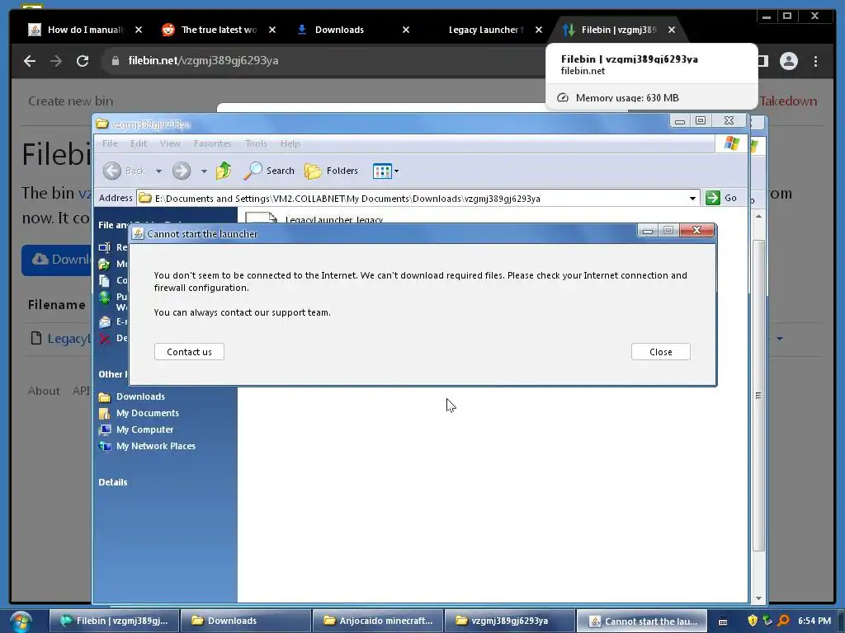Toggle the Folders pane button
845x633 pixels.
click(331, 171)
